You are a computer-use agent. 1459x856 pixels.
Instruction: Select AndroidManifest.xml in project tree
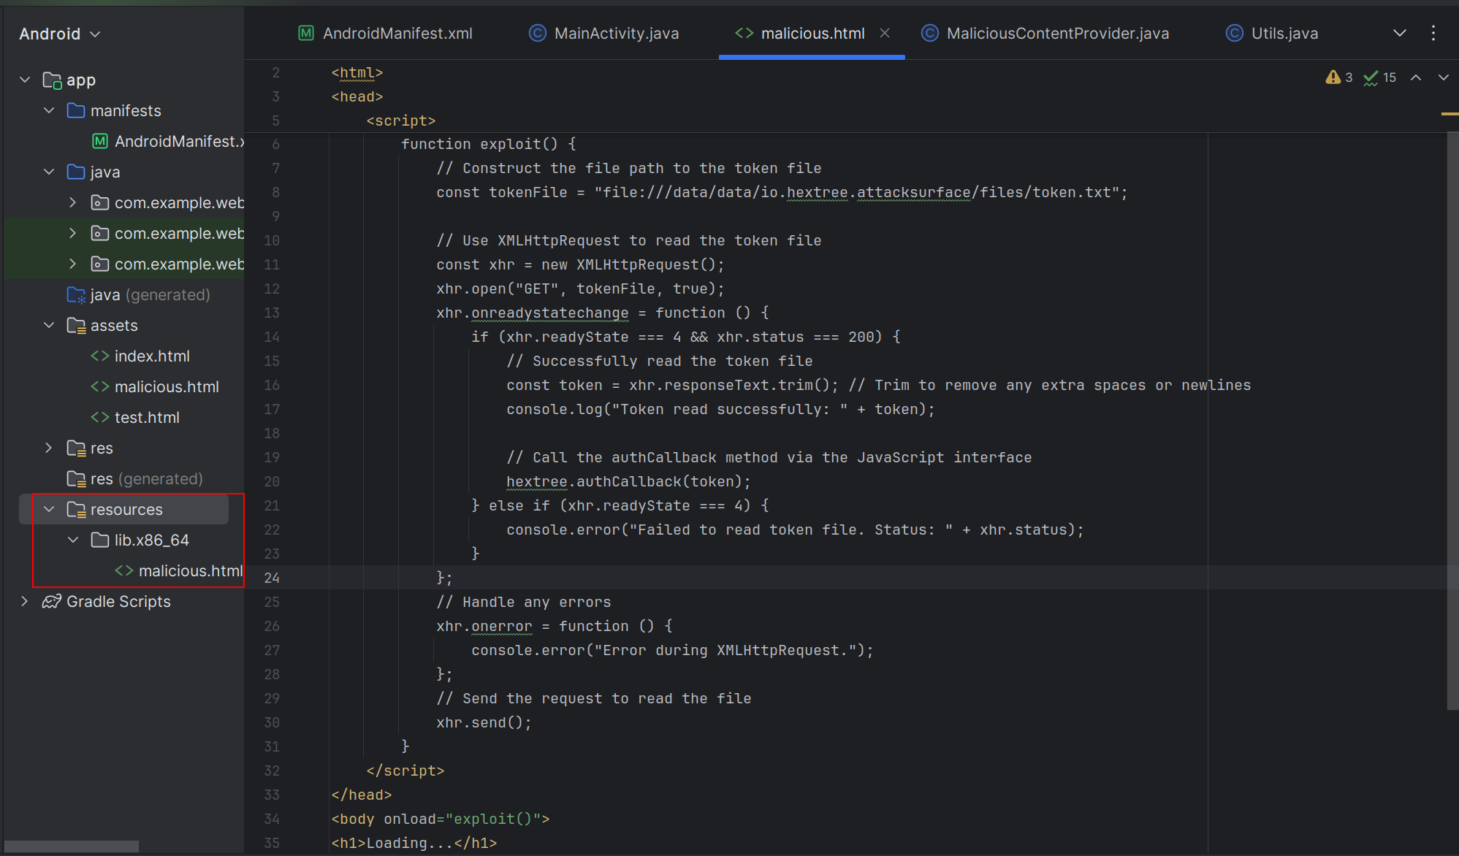click(x=168, y=141)
